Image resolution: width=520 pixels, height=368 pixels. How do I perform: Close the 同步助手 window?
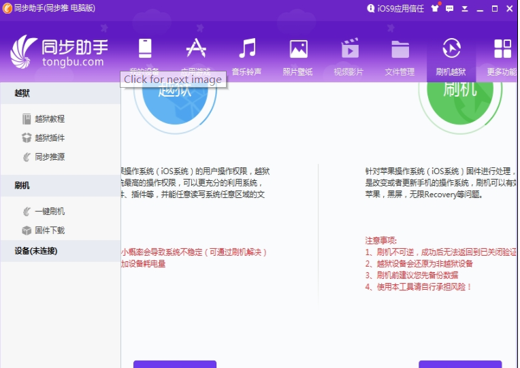[x=510, y=9]
